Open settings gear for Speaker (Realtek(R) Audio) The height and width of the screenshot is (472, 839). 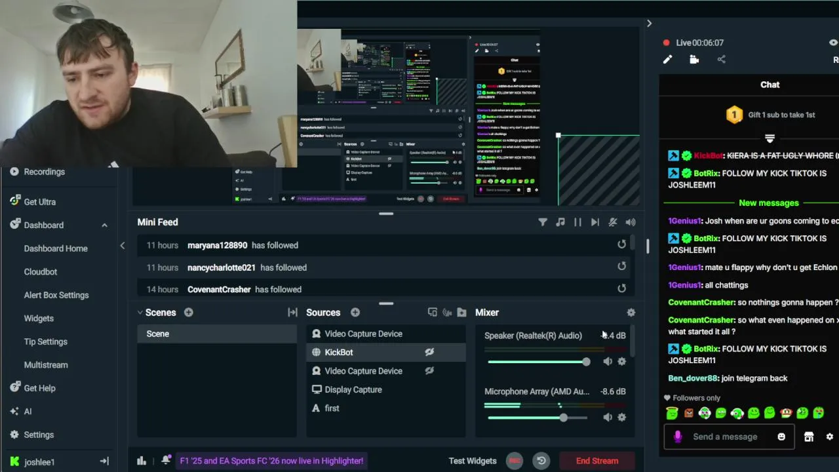click(621, 361)
